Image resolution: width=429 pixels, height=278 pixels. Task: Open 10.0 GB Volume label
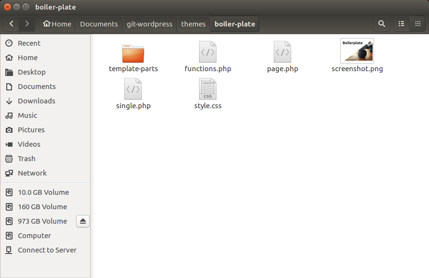43,192
